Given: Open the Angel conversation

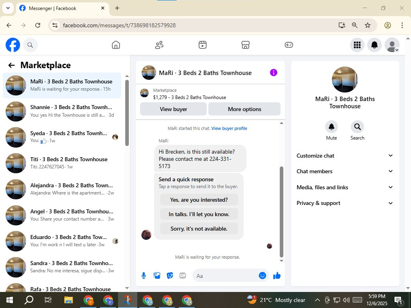Looking at the screenshot, I should pyautogui.click(x=62, y=215).
